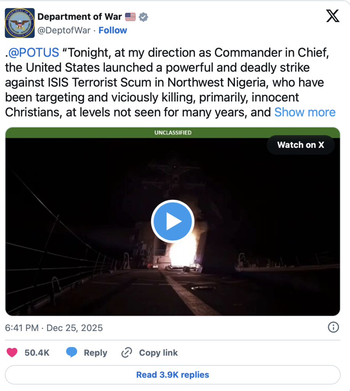Click the Copy link text label
Screen dimensions: 350x391
(158, 352)
